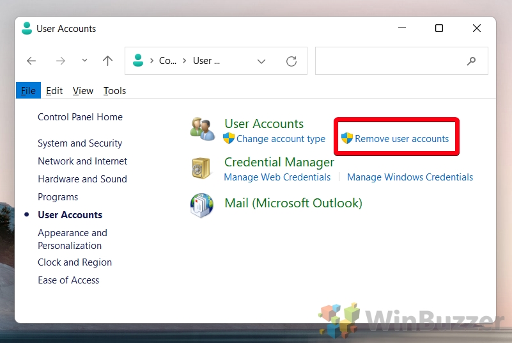
Task: Open the recent locations chevron
Action: click(84, 60)
